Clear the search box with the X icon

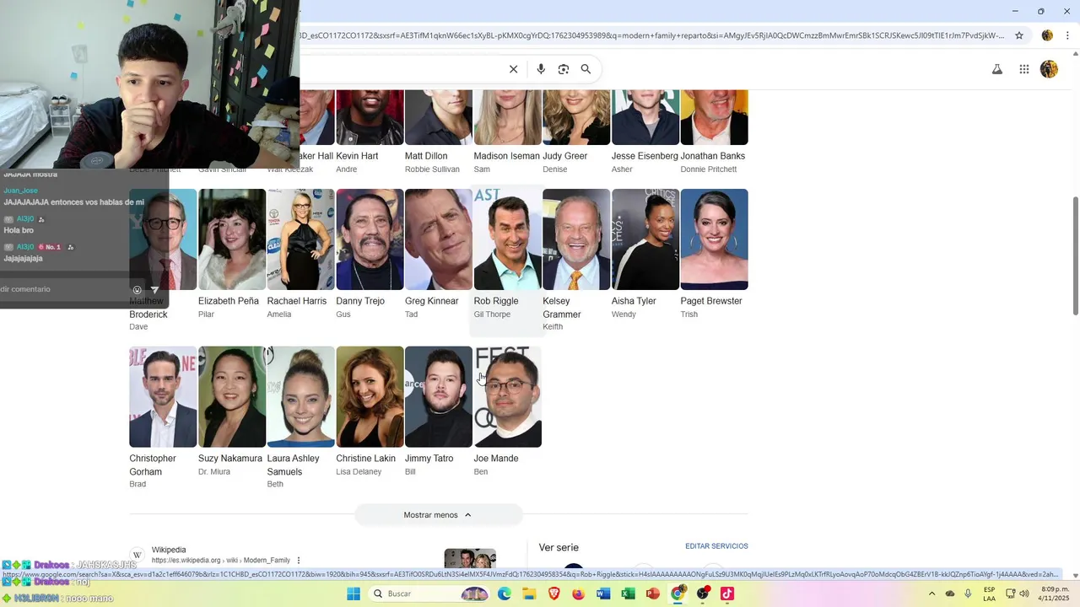point(513,69)
